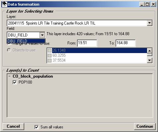The image size is (158, 132).
Task: Check the 26.1348 checkbox
Action: tap(49, 50)
